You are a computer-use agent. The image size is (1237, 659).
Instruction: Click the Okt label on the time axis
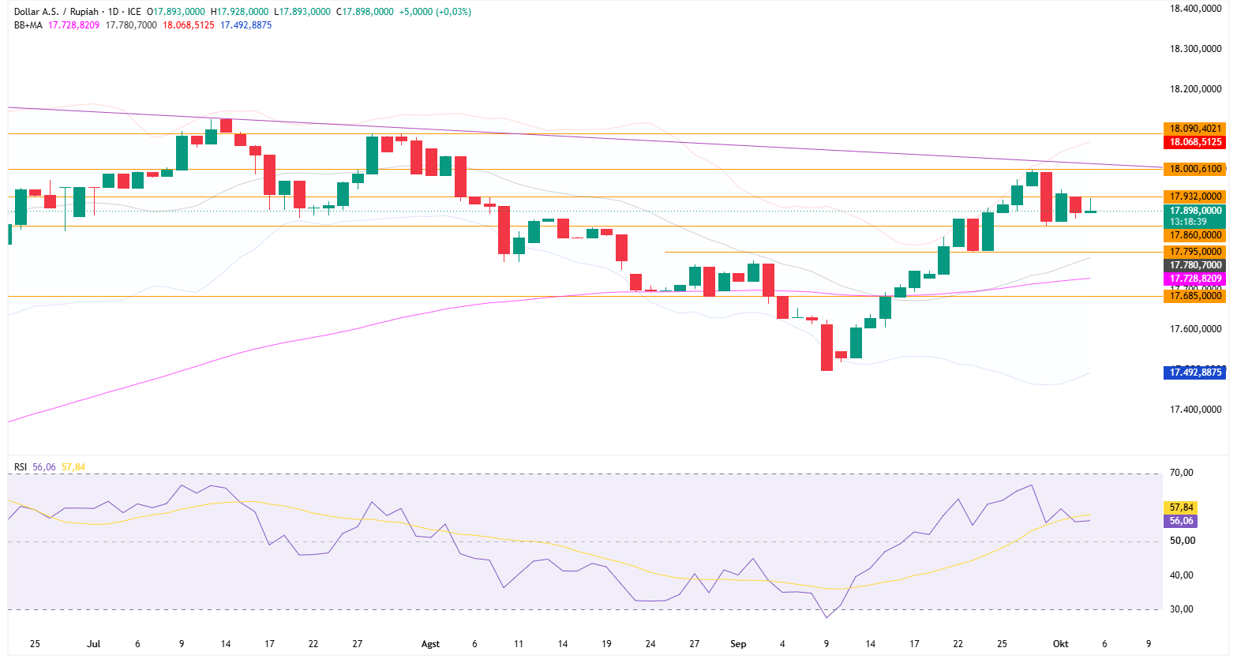[x=1060, y=644]
